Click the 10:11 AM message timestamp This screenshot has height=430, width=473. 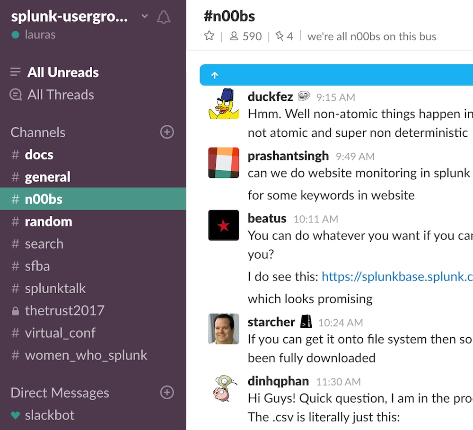pos(315,219)
